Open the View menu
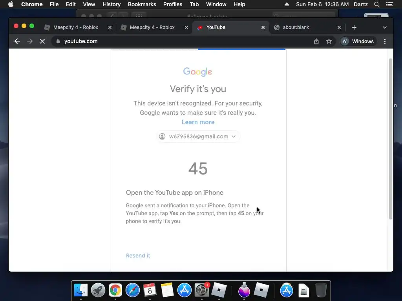This screenshot has width=402, height=301. point(89,4)
